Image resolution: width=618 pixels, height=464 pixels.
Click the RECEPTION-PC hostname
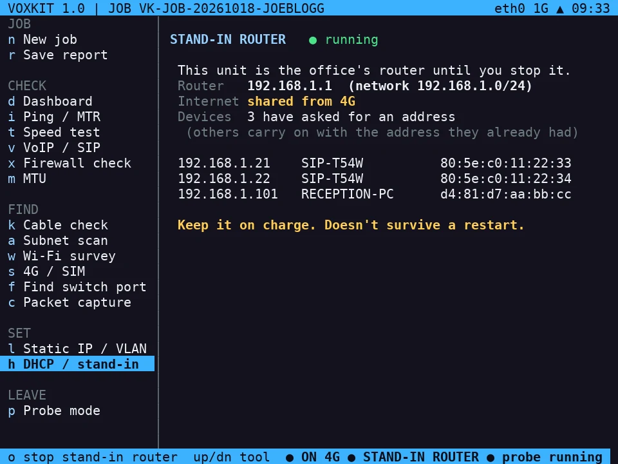348,194
